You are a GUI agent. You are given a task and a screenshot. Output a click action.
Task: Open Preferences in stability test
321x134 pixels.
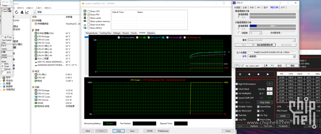(163, 131)
